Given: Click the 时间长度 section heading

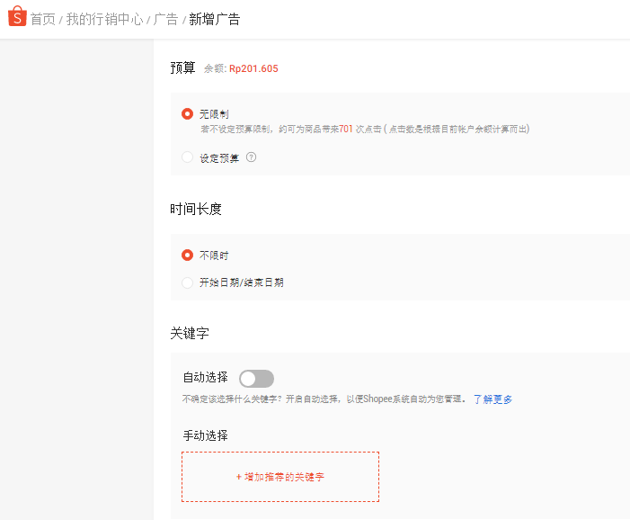Looking at the screenshot, I should (196, 209).
